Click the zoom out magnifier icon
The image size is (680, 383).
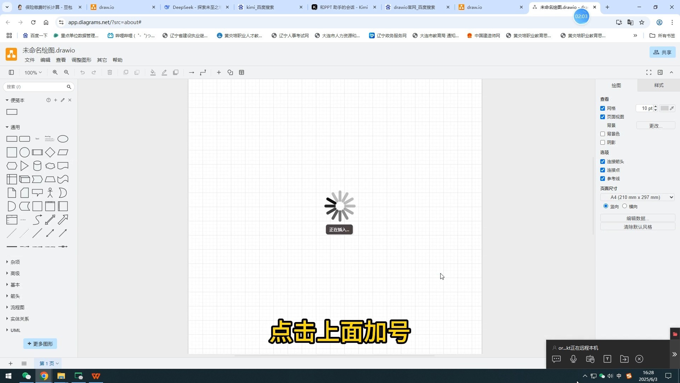click(67, 72)
